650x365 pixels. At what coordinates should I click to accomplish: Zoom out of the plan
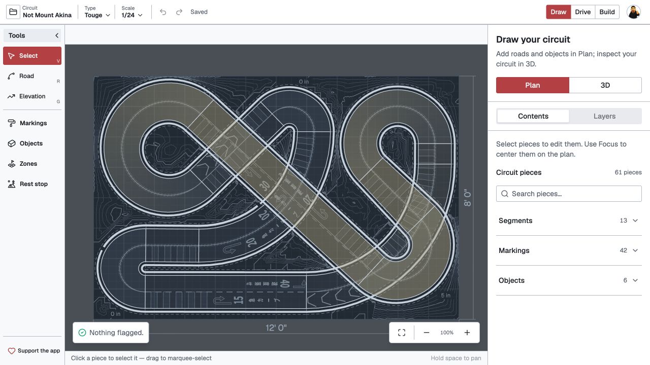coord(427,333)
